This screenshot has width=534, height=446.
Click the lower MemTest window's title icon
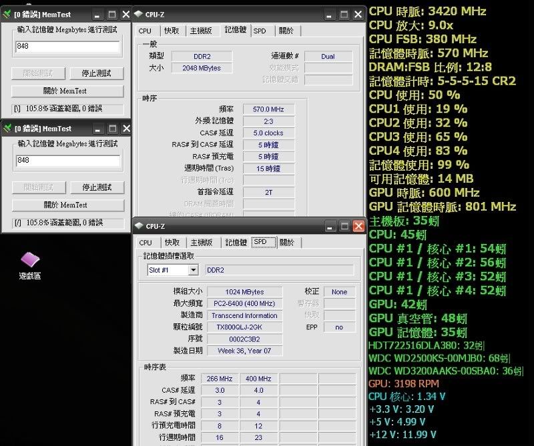(7, 128)
